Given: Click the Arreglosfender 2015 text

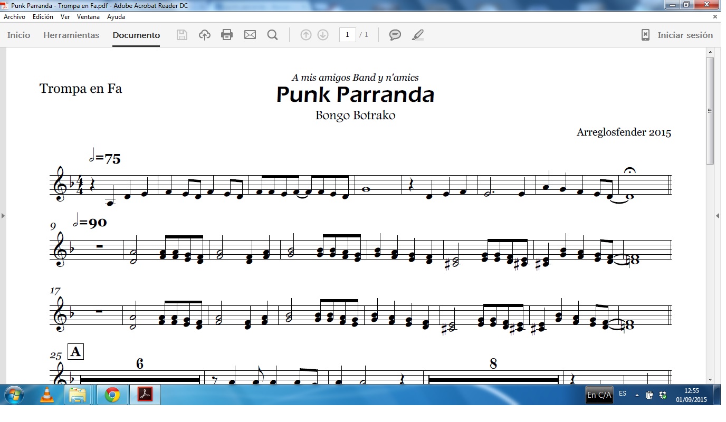Looking at the screenshot, I should 624,132.
